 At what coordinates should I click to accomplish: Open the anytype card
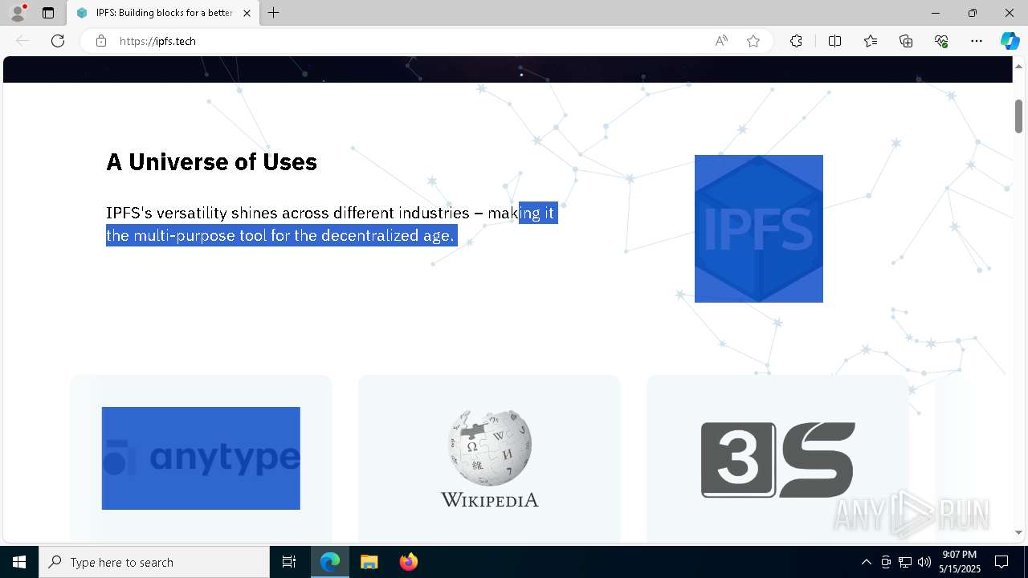(201, 458)
